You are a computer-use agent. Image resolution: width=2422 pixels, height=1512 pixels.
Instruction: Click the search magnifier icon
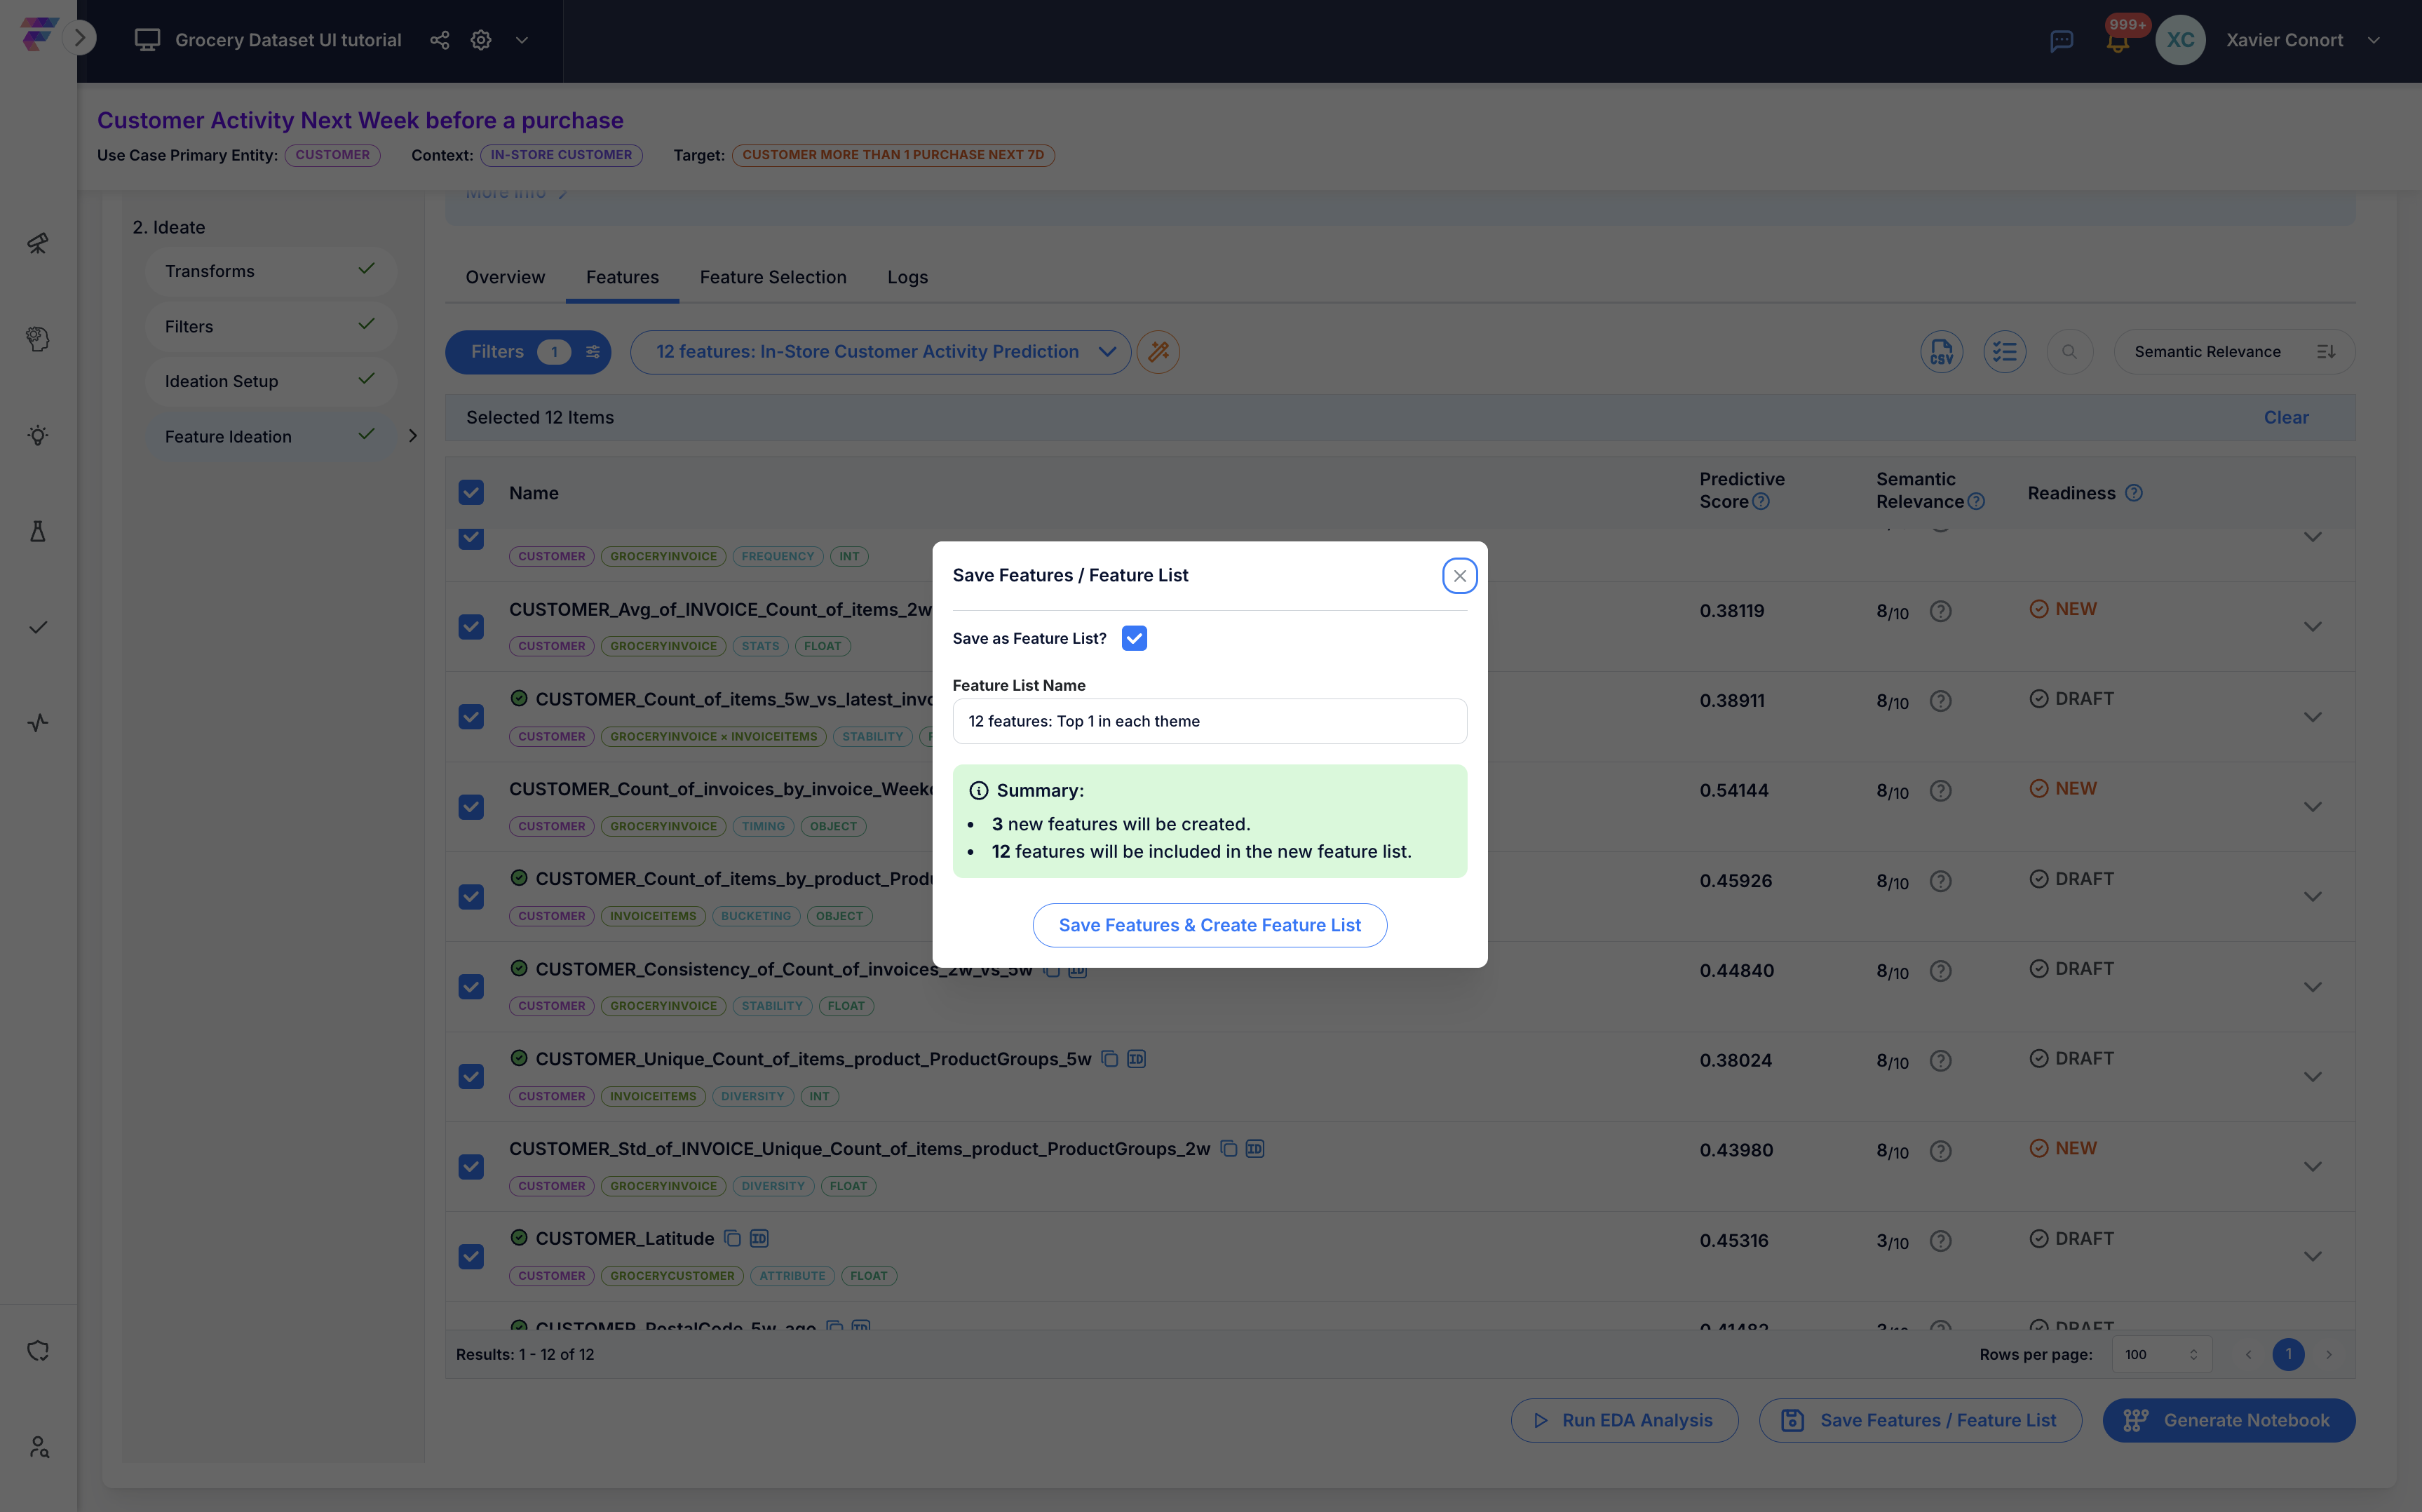click(2069, 352)
